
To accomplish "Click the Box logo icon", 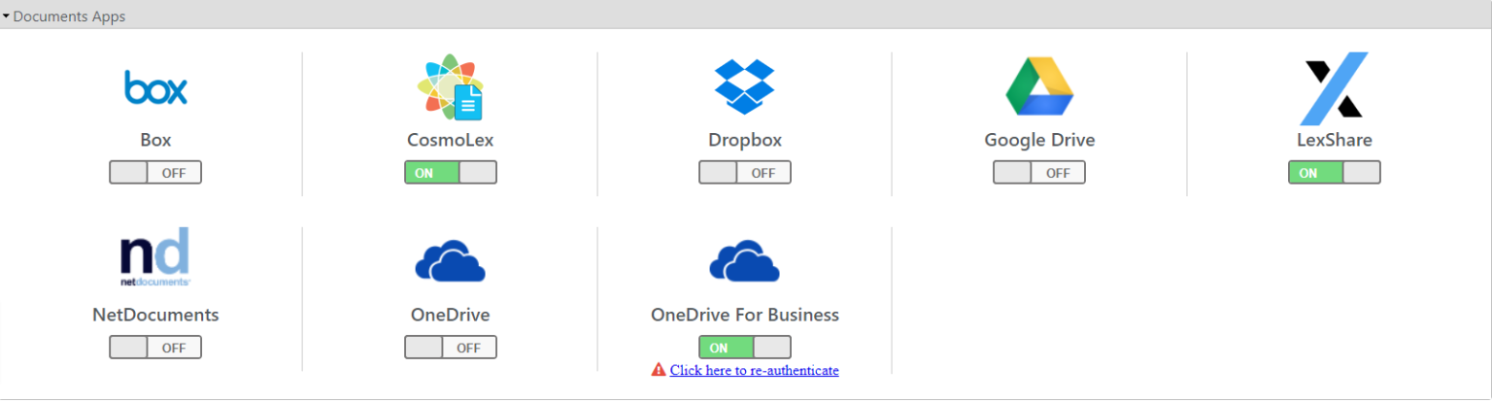I will [x=155, y=87].
